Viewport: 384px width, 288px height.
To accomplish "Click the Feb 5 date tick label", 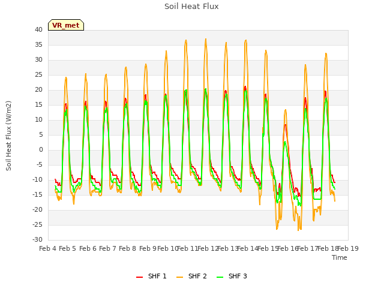I will point(68,248).
